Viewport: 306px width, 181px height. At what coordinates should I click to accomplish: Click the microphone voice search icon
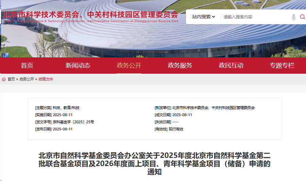coord(294,17)
